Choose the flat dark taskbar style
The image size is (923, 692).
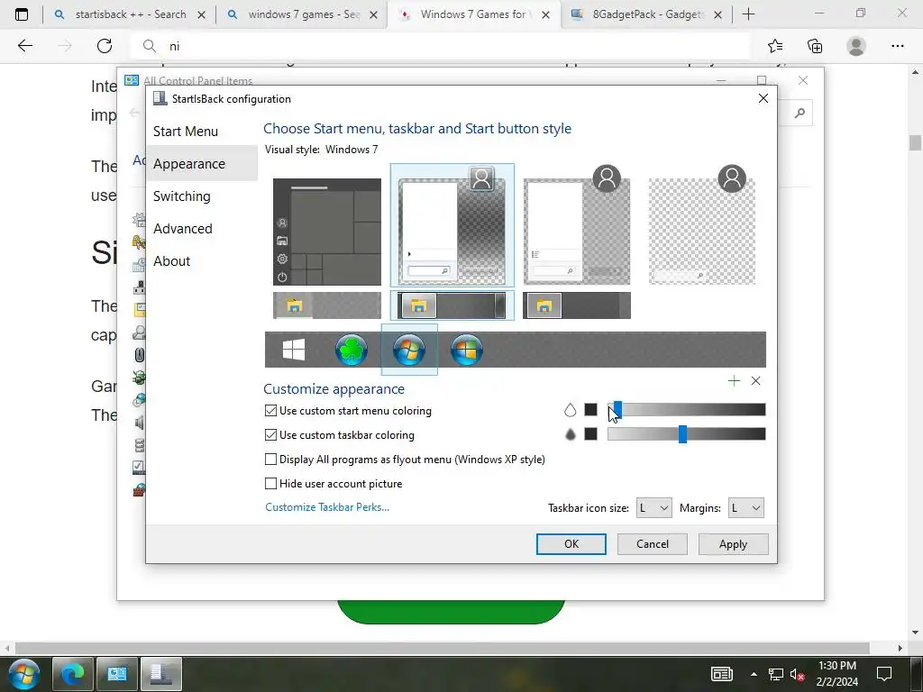point(577,305)
